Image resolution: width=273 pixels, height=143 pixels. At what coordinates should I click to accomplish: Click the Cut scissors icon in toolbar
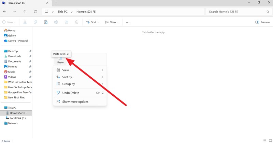click(25, 22)
